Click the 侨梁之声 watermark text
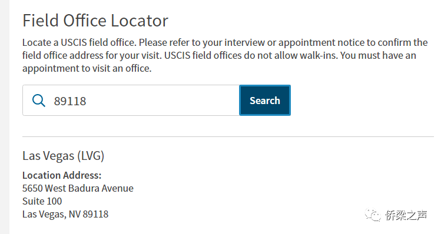This screenshot has width=441, height=234. point(406,215)
